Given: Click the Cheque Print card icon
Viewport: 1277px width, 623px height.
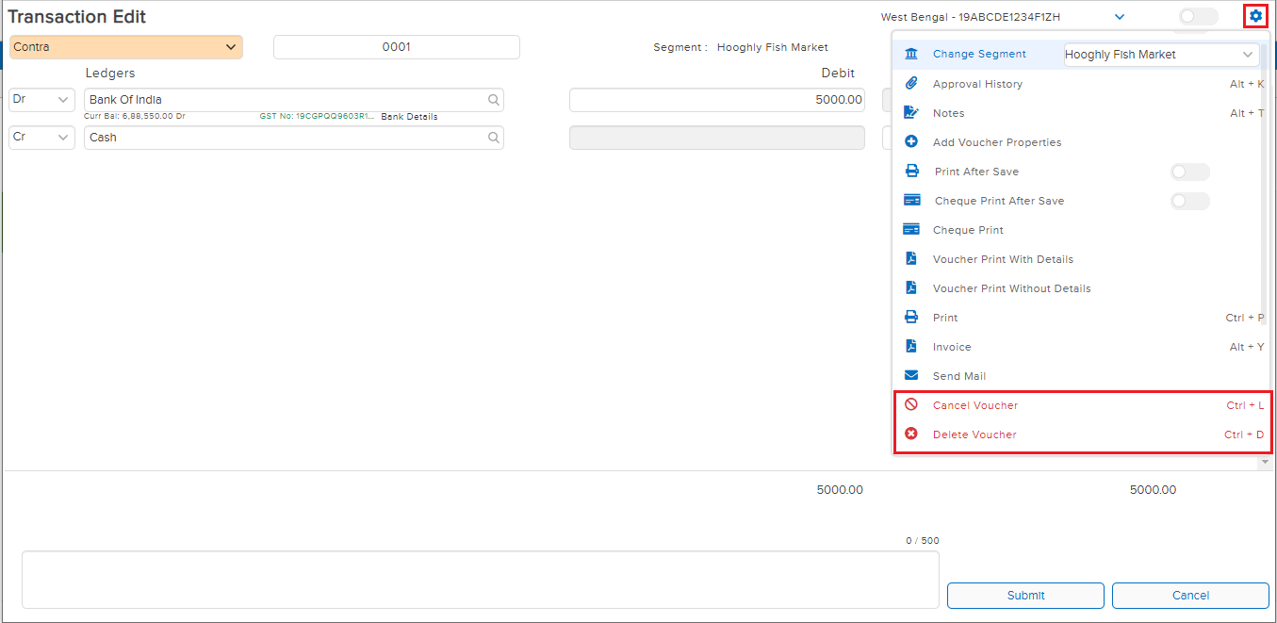Looking at the screenshot, I should coord(911,230).
